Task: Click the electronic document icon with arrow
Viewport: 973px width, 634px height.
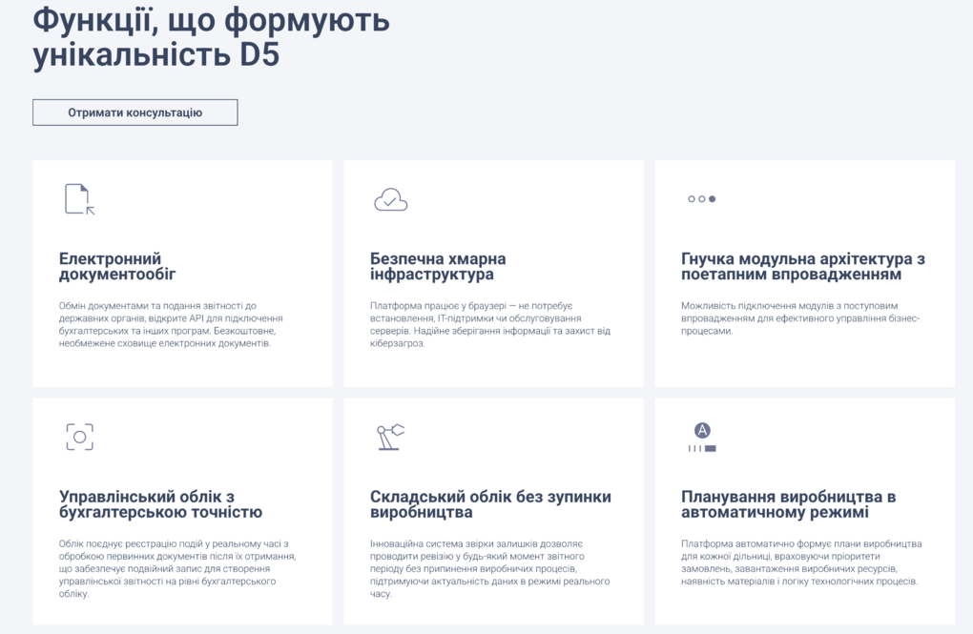Action: point(79,198)
